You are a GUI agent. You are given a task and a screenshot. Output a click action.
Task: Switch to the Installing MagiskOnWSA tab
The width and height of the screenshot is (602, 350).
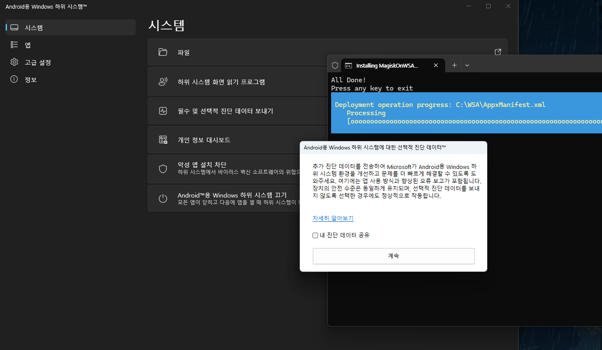click(387, 66)
